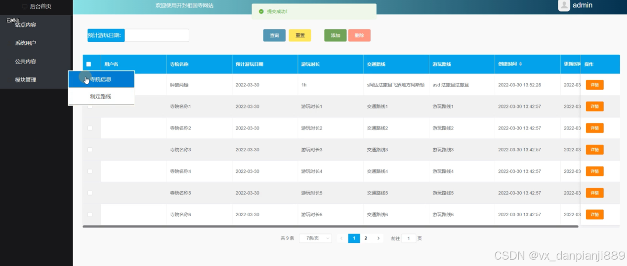Click the 提交成功! notification text
Image resolution: width=627 pixels, height=266 pixels.
click(x=277, y=11)
